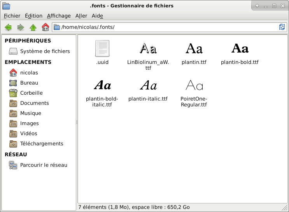289x212 pixels.
Task: Open Bureau label in sidebar
Action: tap(29, 83)
